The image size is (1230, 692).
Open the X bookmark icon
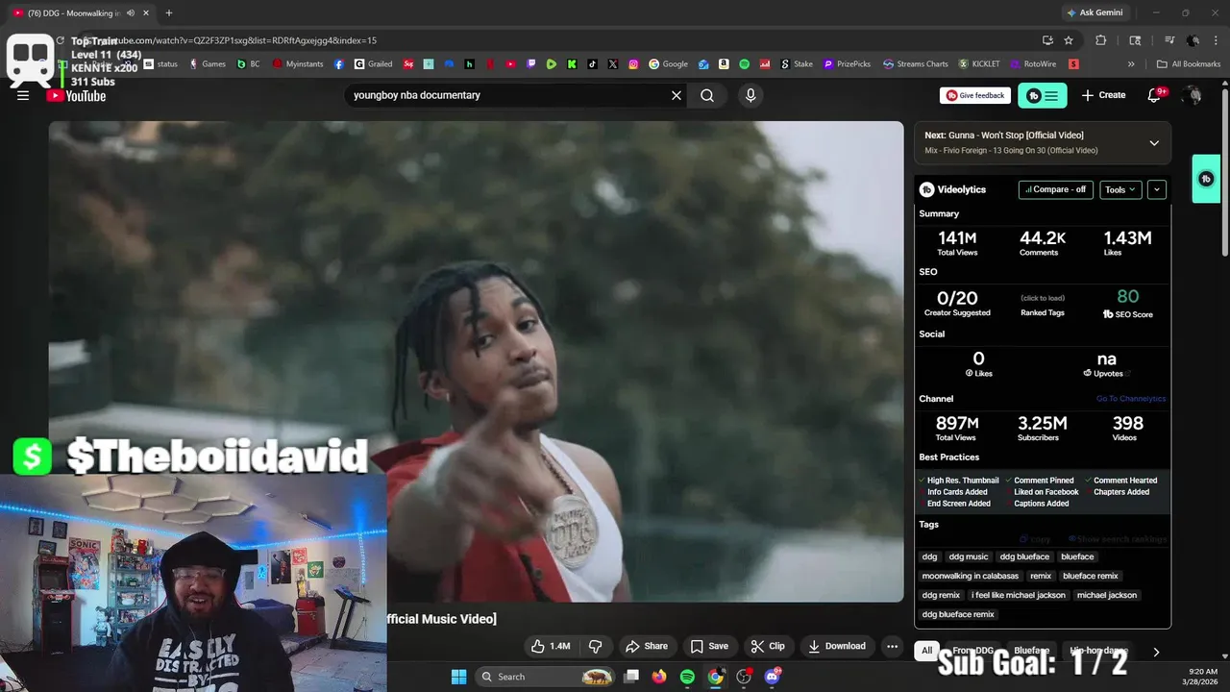[x=613, y=64]
